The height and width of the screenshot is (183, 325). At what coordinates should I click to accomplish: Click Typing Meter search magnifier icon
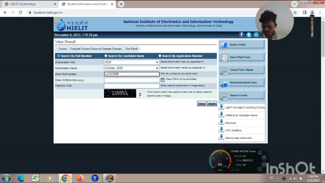pos(232,170)
